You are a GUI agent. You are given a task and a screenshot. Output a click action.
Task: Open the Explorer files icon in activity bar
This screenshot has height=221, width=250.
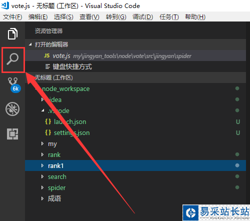click(x=12, y=34)
